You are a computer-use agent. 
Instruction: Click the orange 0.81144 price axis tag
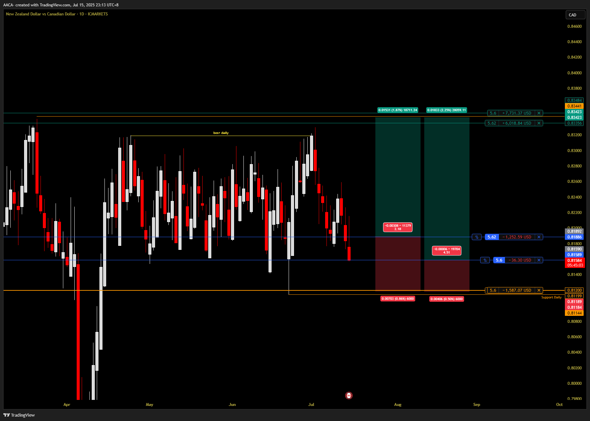[574, 313]
